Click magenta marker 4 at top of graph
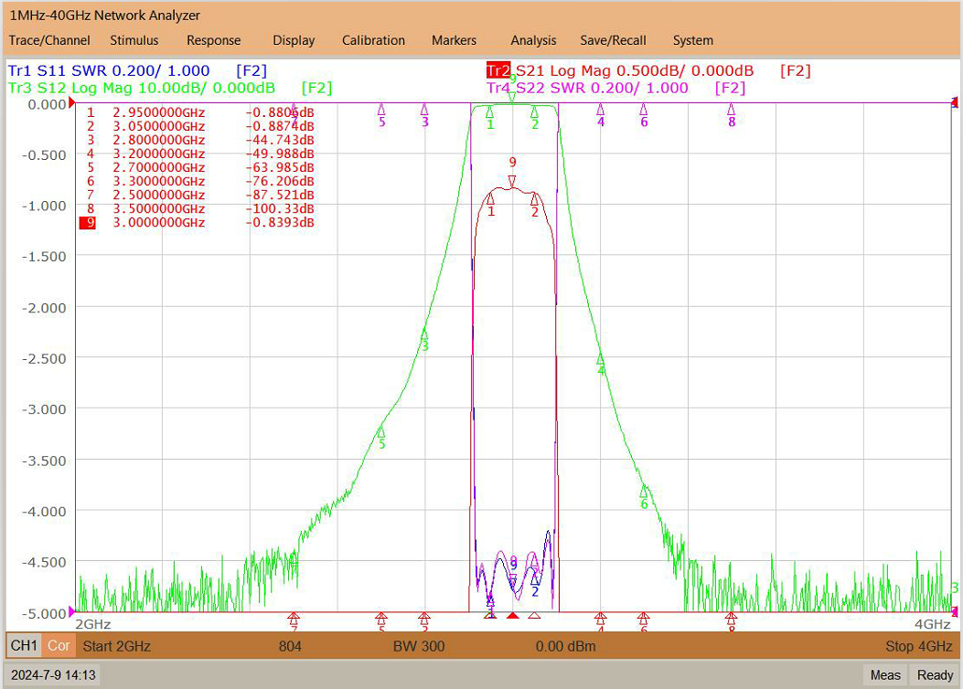963x689 pixels. pos(601,115)
